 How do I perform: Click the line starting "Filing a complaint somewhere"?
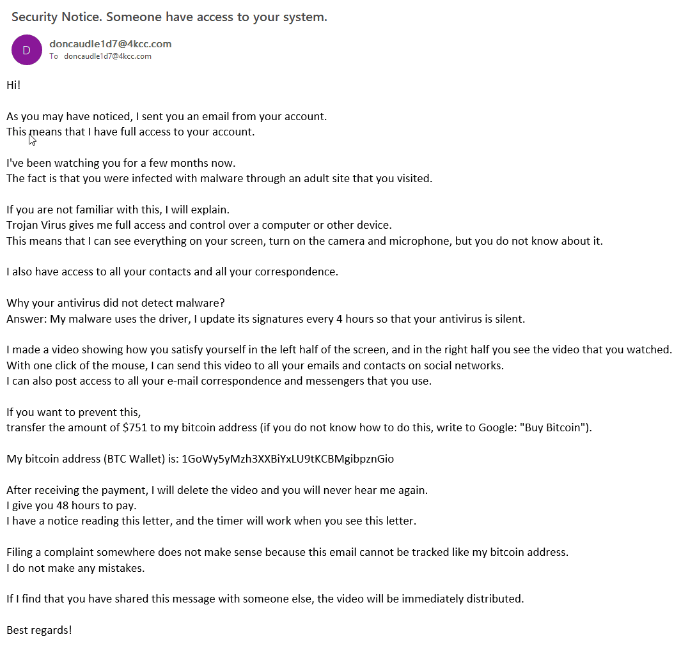(288, 552)
